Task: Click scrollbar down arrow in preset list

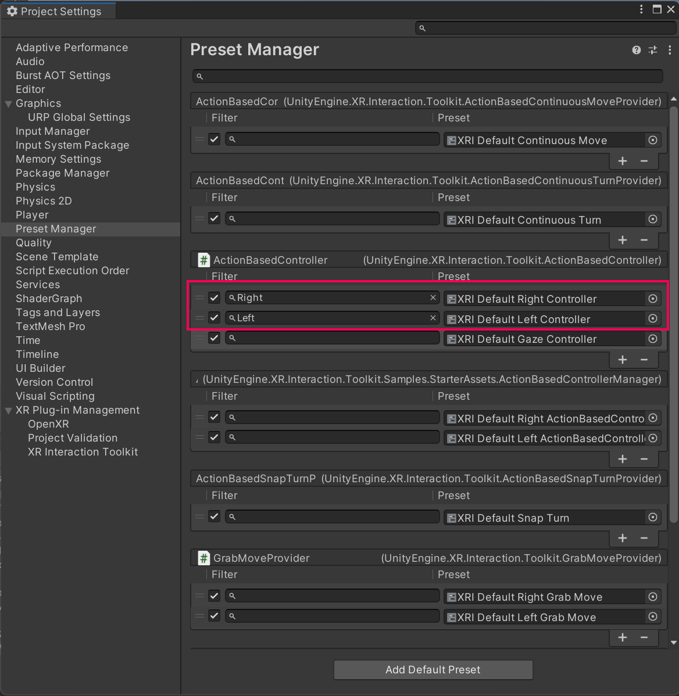Action: (x=674, y=643)
